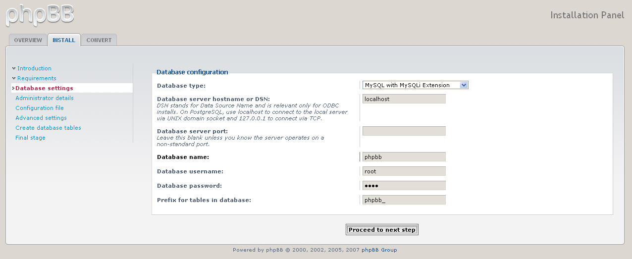Jump to Administrator details step
The image size is (632, 259).
45,98
